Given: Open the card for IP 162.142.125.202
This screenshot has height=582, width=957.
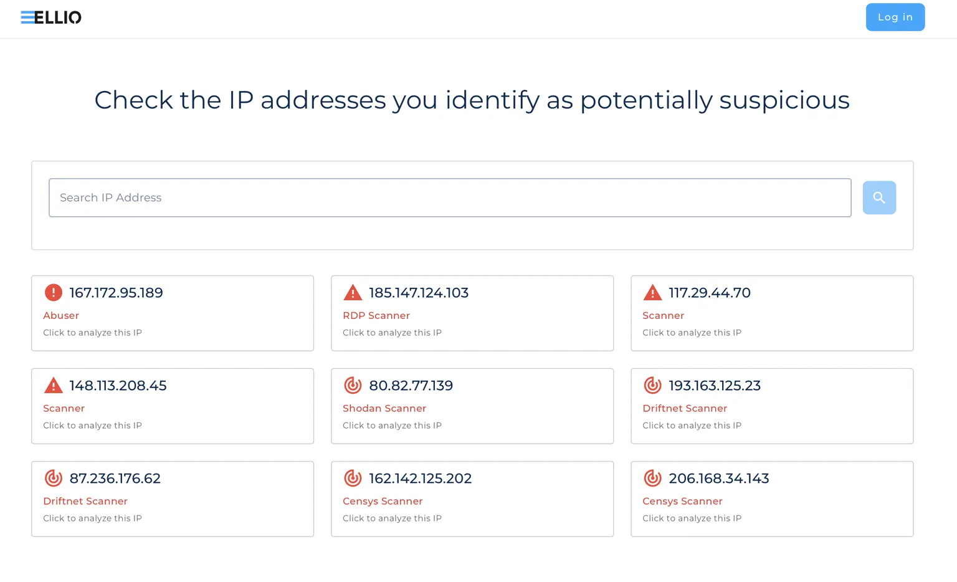Looking at the screenshot, I should coord(472,499).
